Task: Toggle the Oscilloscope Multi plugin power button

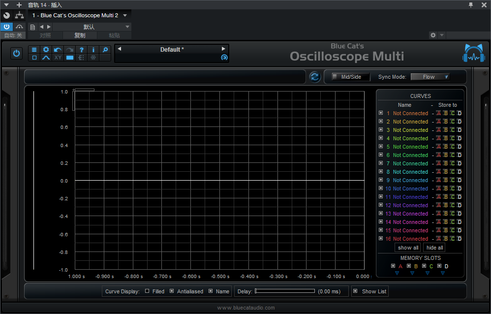Action: pos(16,53)
